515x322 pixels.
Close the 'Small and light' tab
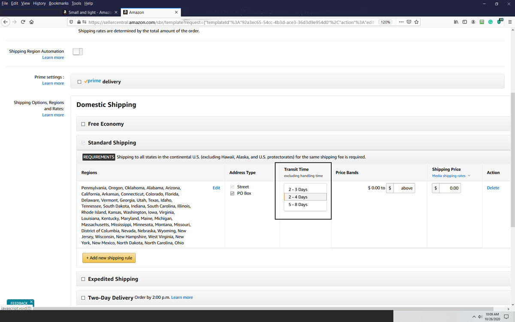click(116, 12)
